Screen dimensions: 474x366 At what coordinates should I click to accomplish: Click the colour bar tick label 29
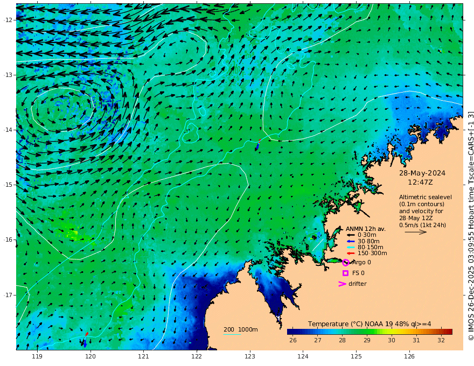367,340
